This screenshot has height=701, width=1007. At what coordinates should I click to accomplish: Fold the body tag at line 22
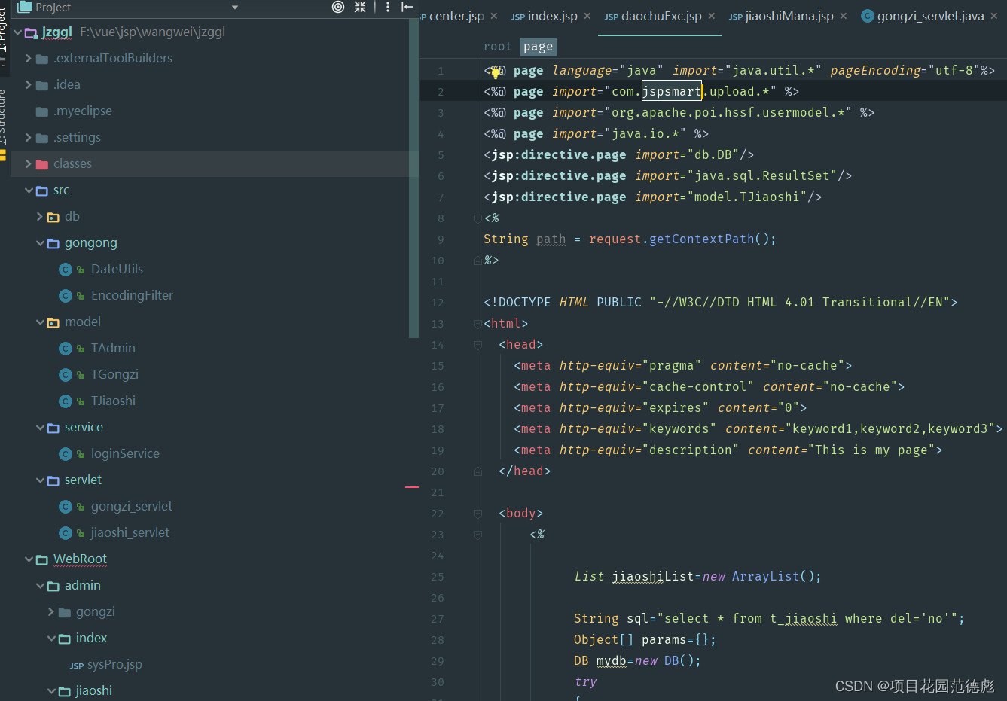coord(478,514)
